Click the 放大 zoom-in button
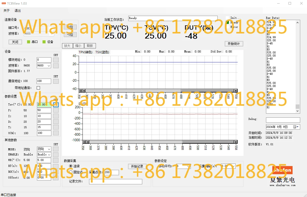This screenshot has height=197, width=307. click(x=67, y=46)
